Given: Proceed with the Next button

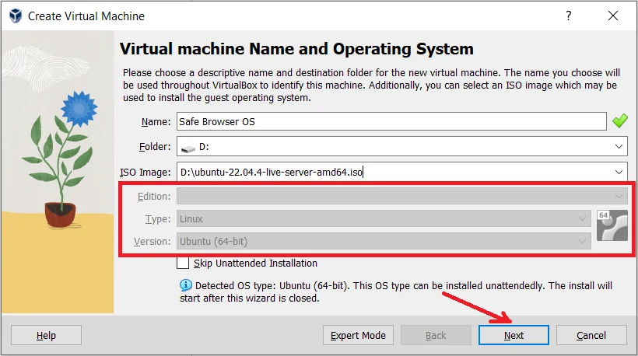Looking at the screenshot, I should pos(514,335).
